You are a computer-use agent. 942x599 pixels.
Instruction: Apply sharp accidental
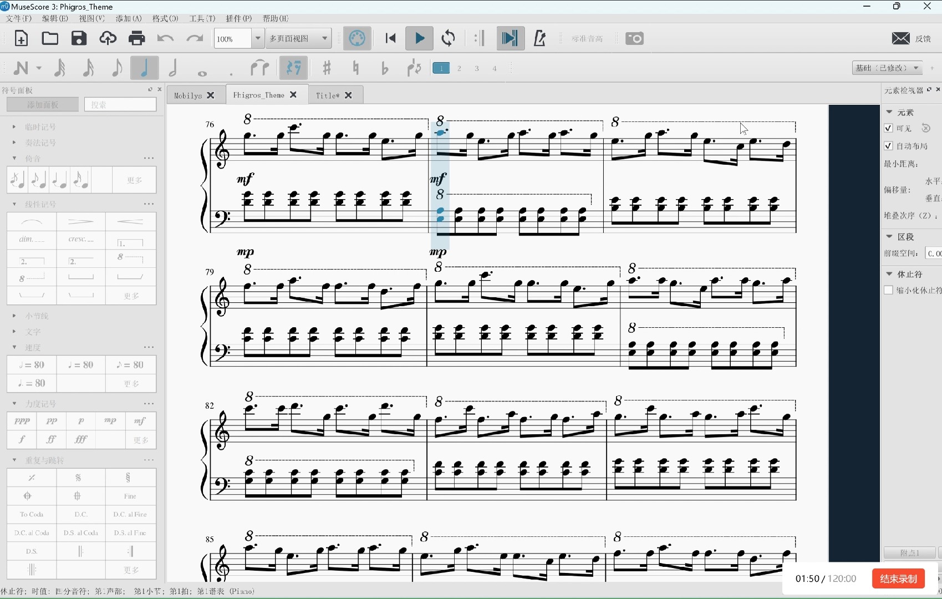coord(327,68)
